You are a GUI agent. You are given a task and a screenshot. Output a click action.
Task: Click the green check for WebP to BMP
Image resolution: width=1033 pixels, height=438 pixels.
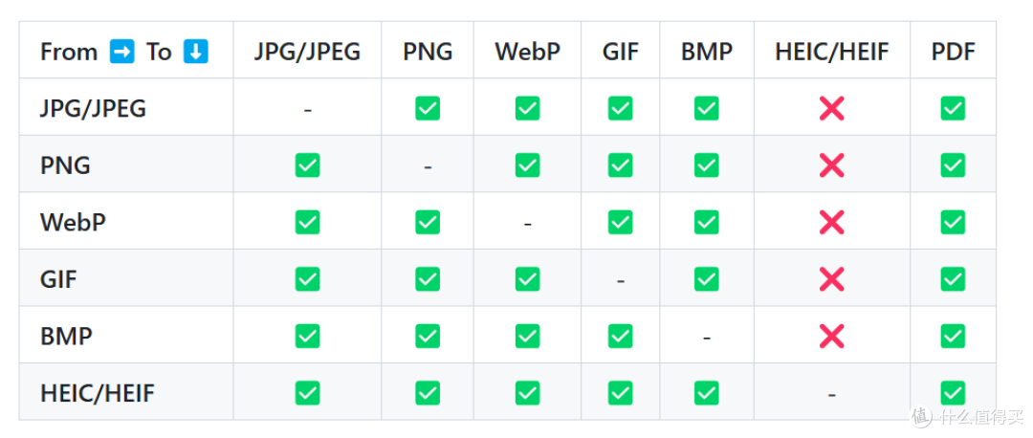click(706, 223)
